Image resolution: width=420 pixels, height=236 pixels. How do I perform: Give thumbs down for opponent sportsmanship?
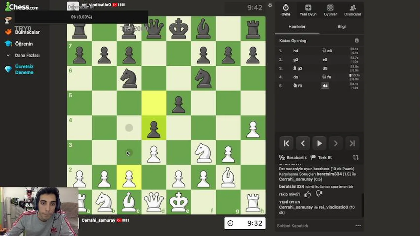click(319, 194)
